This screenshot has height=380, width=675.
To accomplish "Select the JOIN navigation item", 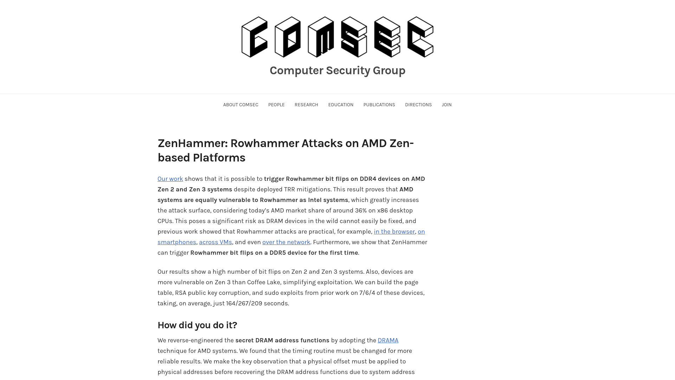I will point(446,104).
